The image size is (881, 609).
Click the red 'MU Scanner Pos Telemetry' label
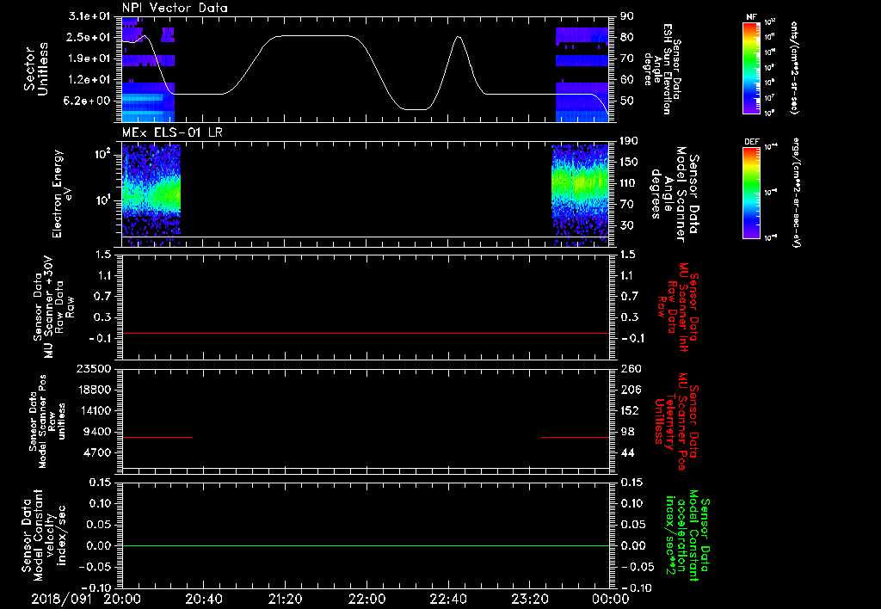pos(676,421)
